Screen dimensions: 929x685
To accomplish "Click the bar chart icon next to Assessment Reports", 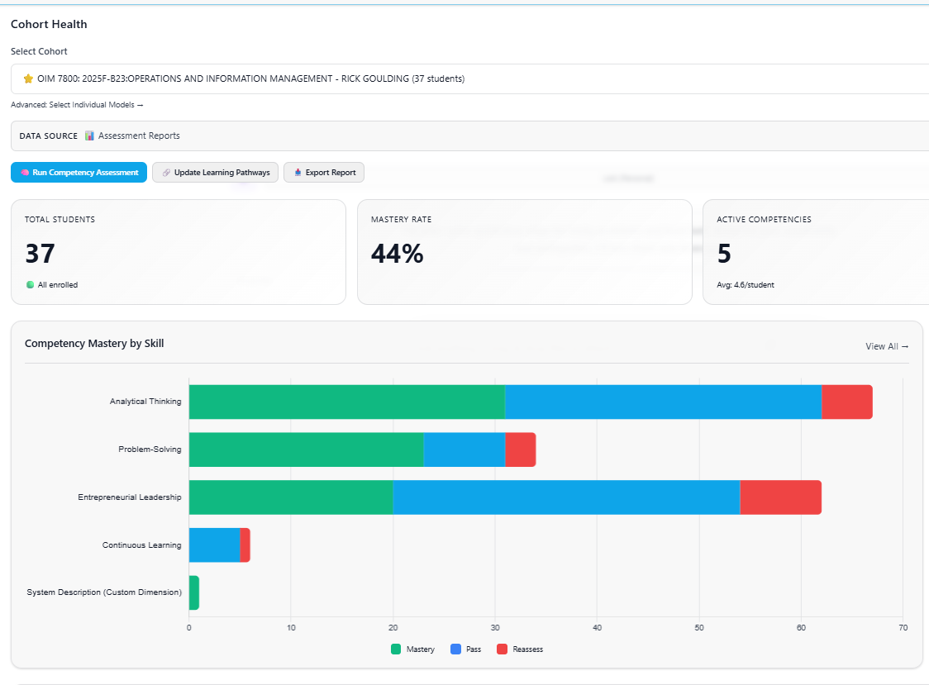I will pyautogui.click(x=91, y=136).
